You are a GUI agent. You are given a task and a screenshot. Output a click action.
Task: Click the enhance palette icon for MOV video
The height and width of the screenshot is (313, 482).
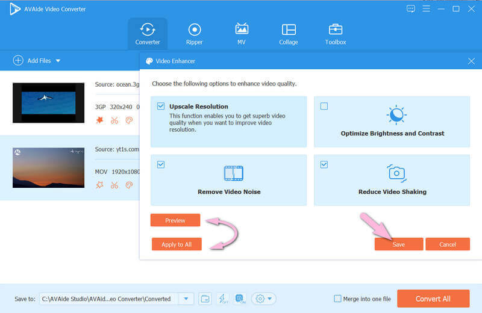pyautogui.click(x=129, y=185)
